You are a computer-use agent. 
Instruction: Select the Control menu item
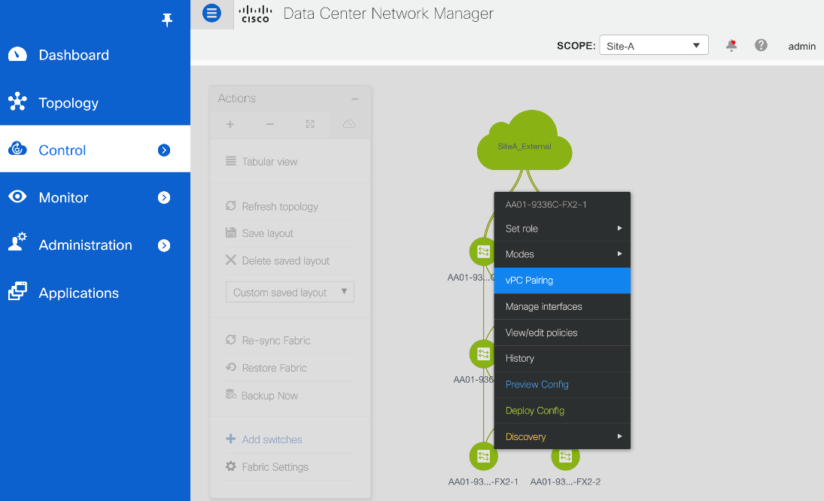(95, 150)
